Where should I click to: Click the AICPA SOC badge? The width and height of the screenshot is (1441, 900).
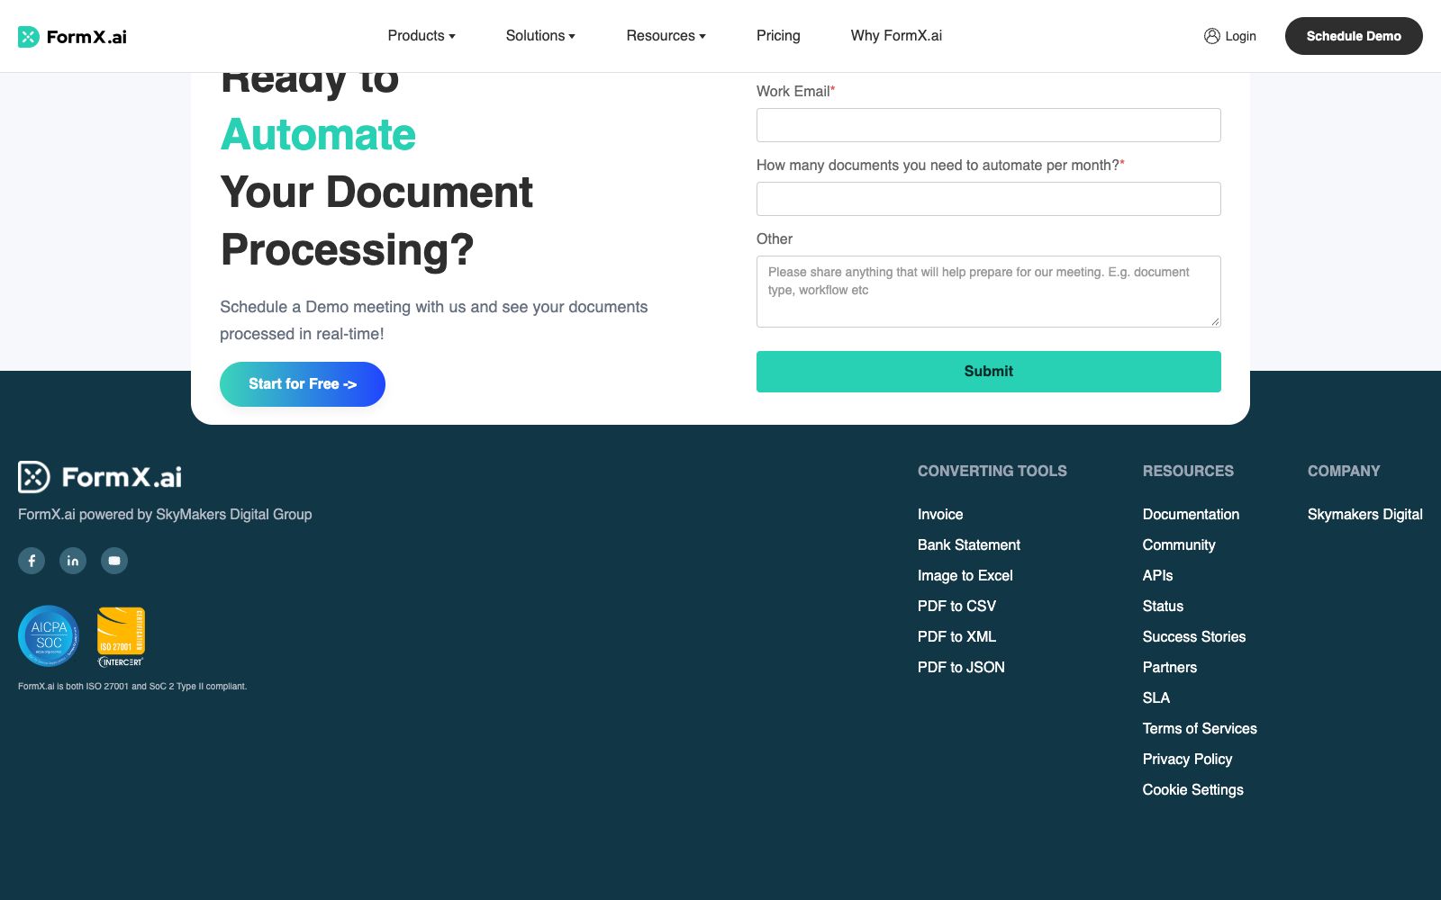[x=49, y=635]
